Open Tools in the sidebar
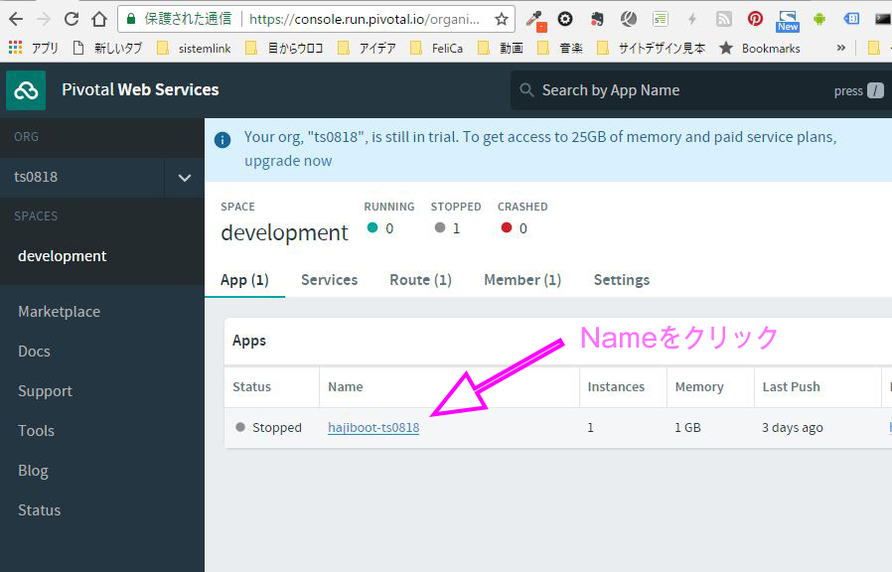This screenshot has height=572, width=892. [37, 431]
